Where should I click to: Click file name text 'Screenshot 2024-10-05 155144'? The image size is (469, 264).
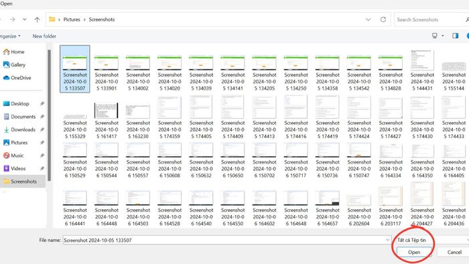point(454,82)
